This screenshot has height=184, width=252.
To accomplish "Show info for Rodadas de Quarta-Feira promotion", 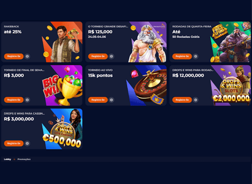I will pos(195,57).
